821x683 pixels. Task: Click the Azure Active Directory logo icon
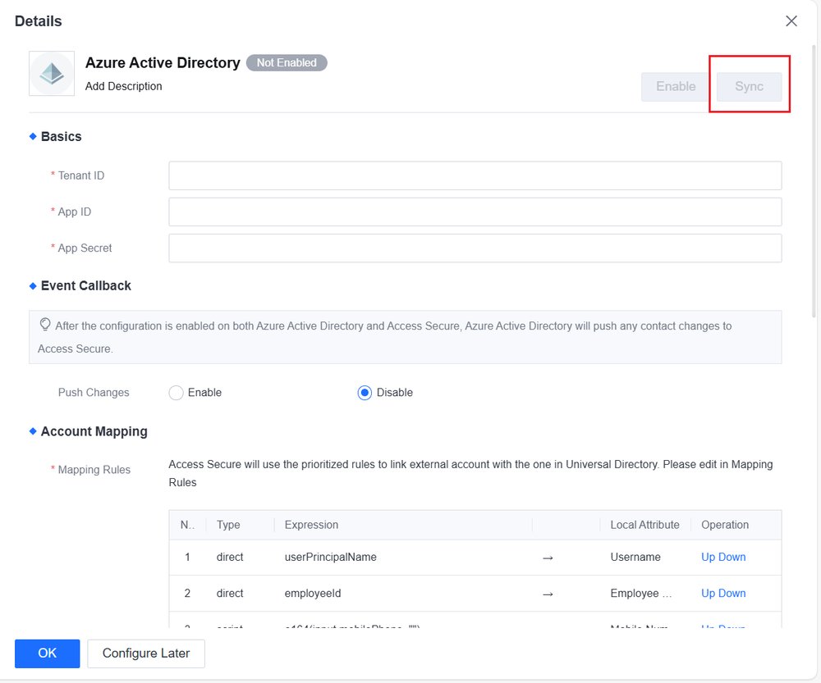52,74
